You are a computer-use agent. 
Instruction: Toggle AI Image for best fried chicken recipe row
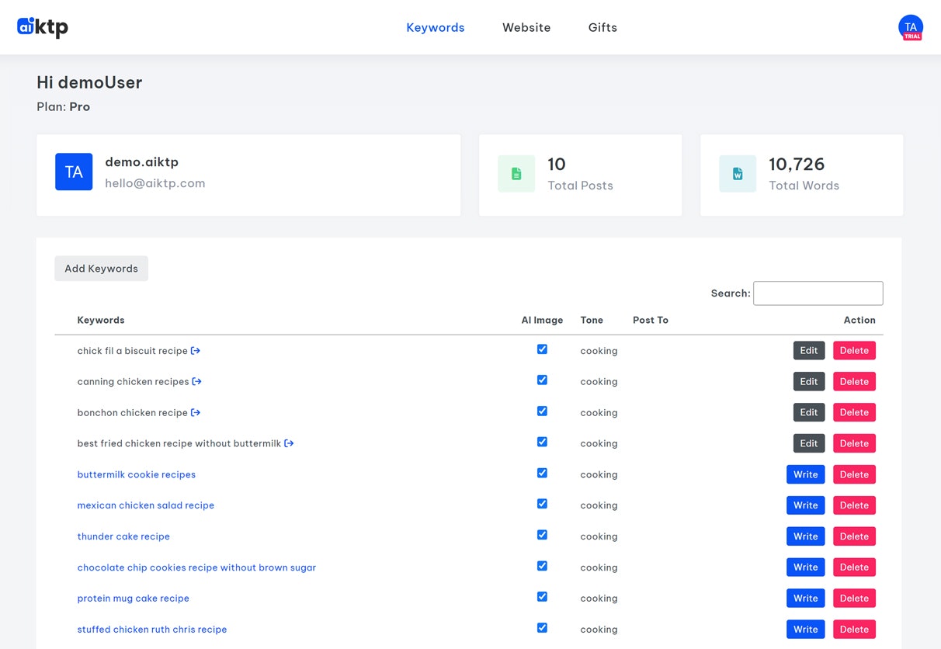pos(542,442)
